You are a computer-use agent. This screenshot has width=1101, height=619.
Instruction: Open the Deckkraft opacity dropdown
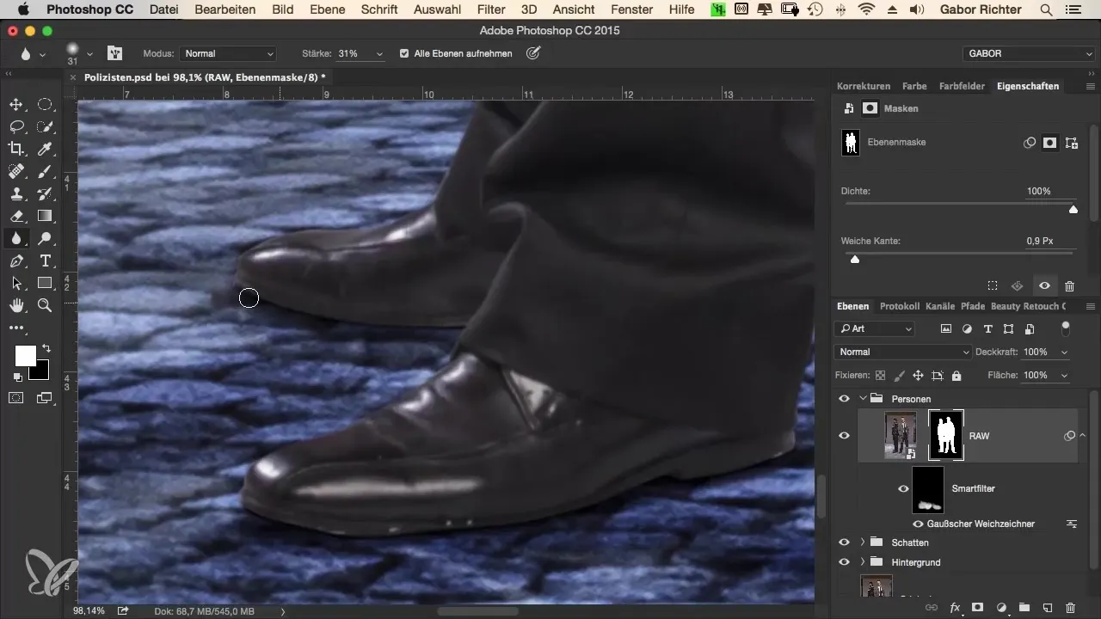[x=1065, y=352]
